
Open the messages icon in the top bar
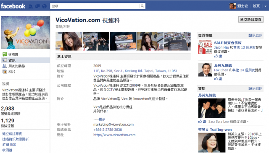click(x=37, y=6)
